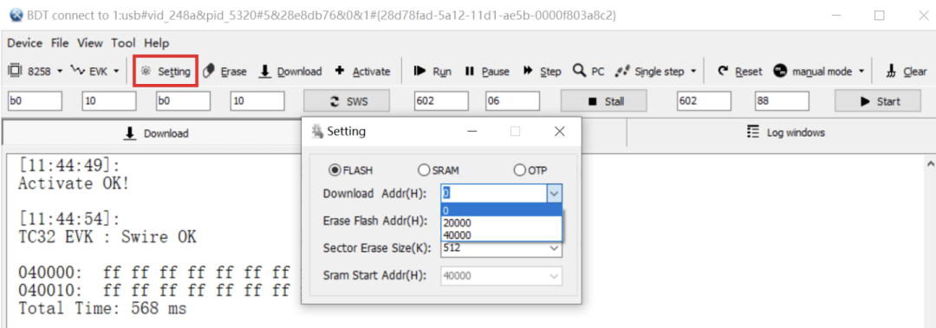Open dropdown arrow next to EVK
Screen dimensions: 936x328
116,72
